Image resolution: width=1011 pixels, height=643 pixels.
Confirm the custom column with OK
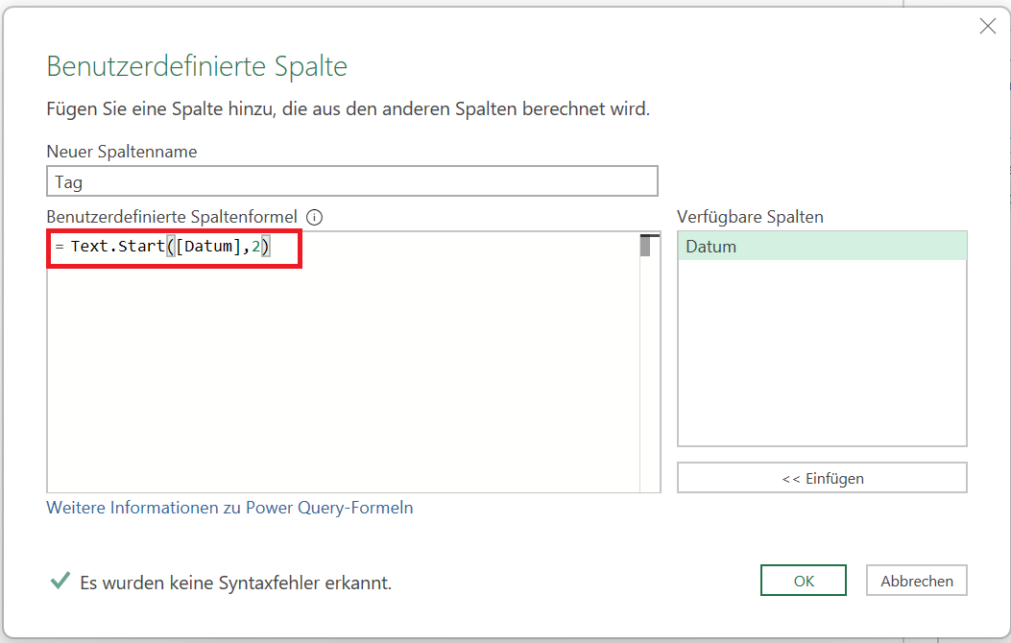[803, 581]
